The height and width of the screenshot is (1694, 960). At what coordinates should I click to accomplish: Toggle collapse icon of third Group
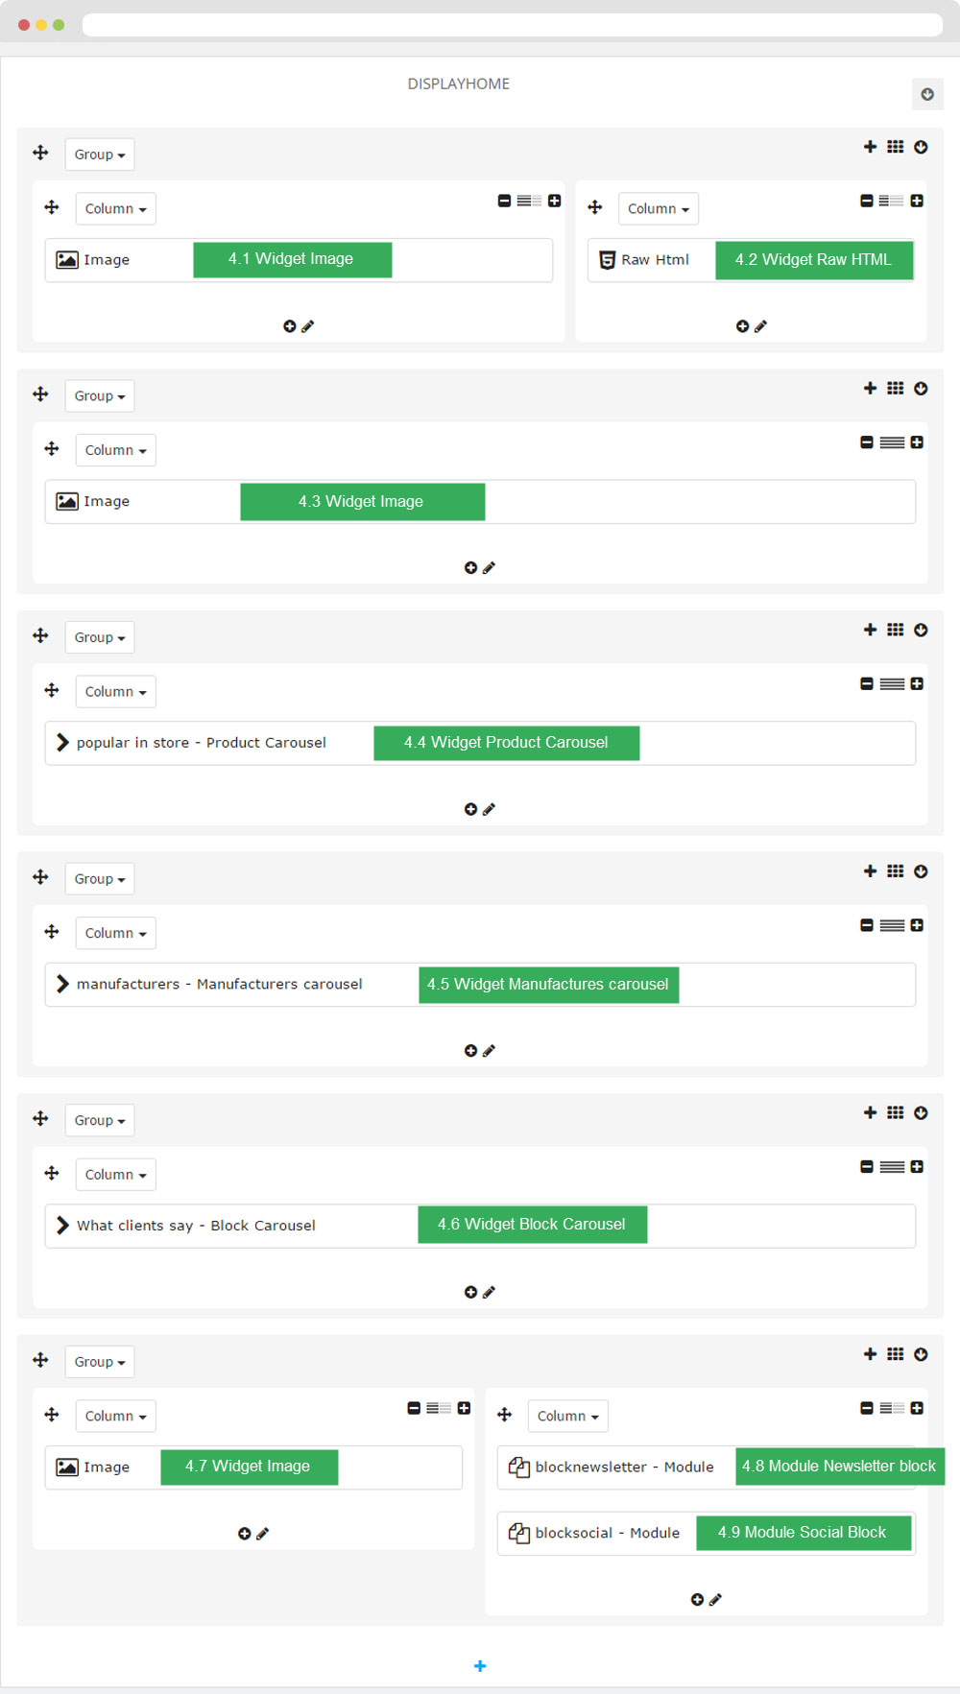pos(921,631)
